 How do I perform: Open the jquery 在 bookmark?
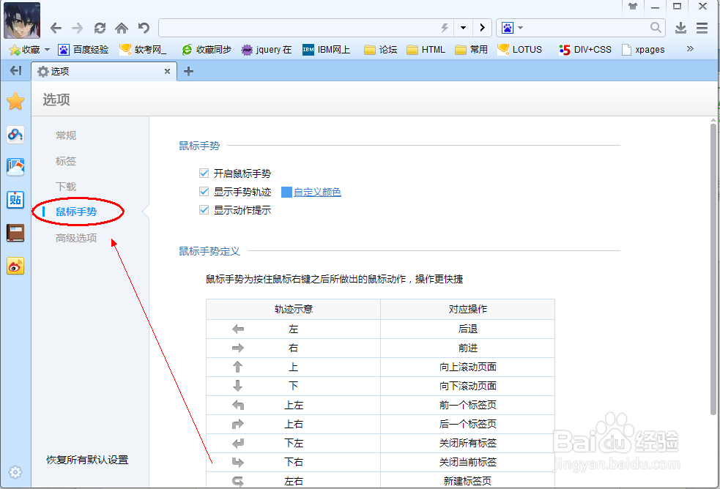coord(267,50)
